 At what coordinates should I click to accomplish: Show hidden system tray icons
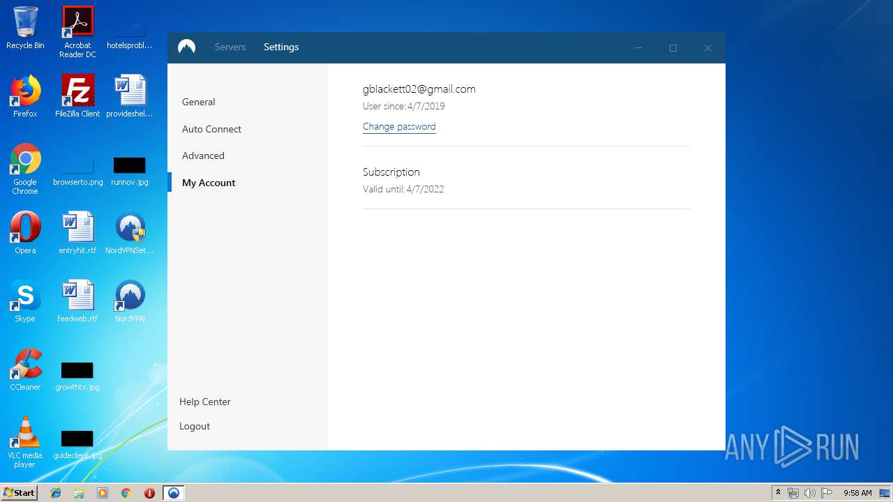pyautogui.click(x=778, y=493)
